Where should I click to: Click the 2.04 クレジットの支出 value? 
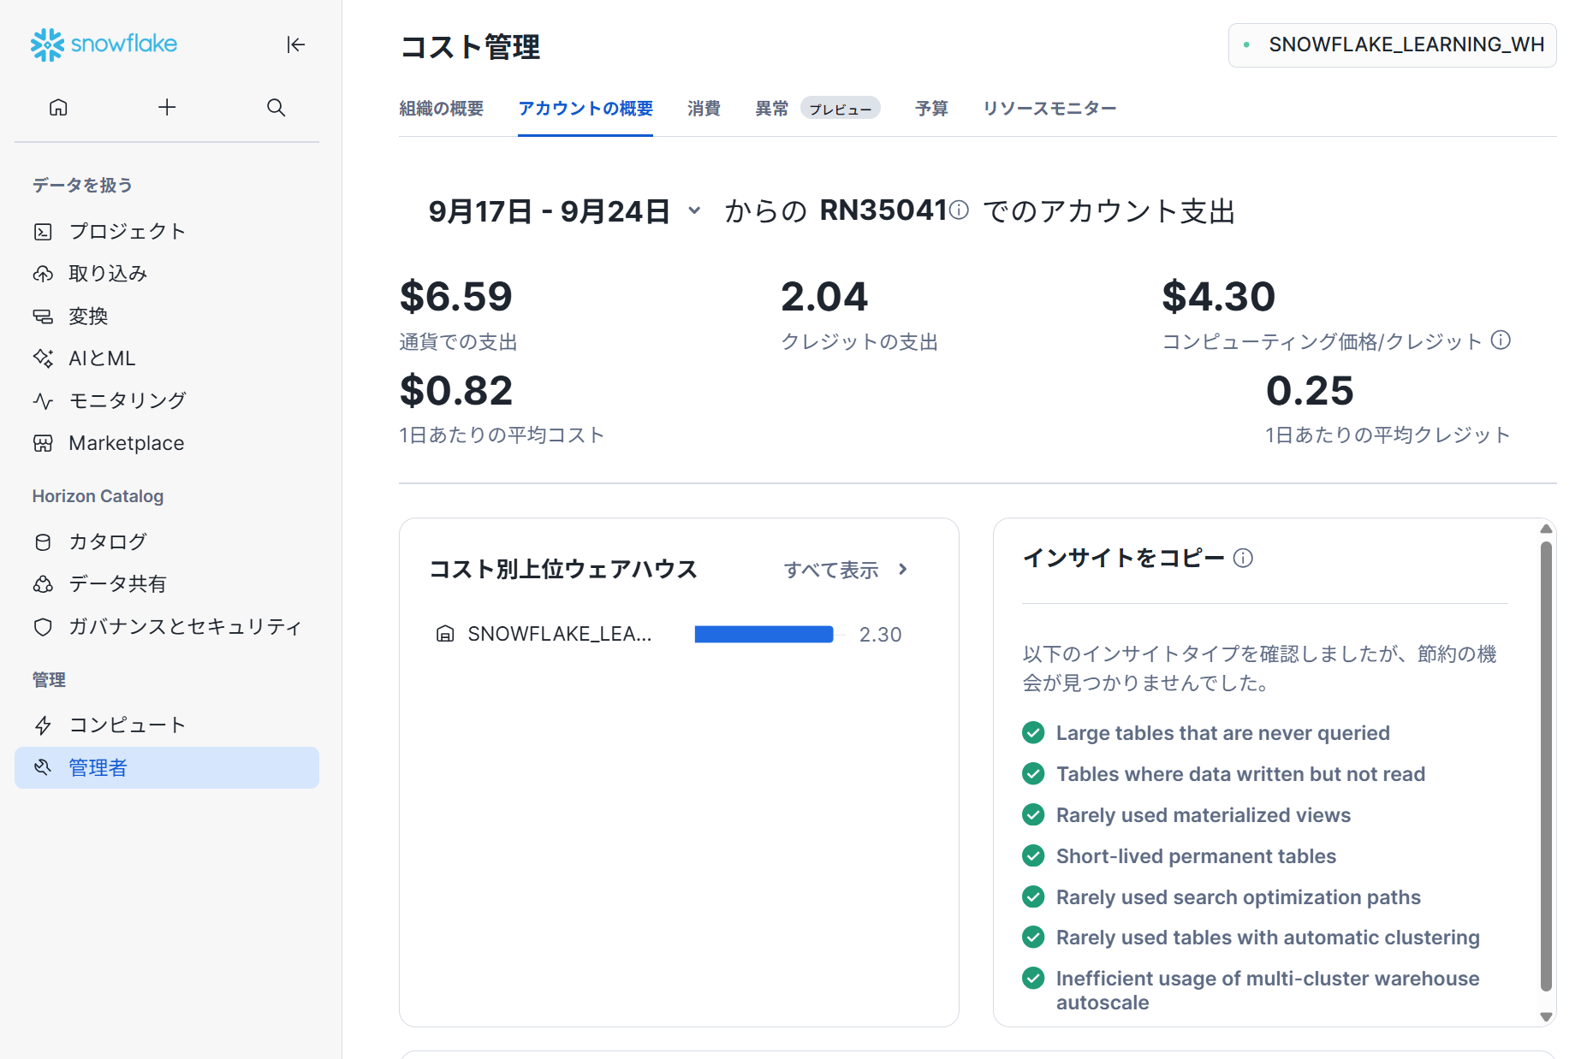point(824,297)
